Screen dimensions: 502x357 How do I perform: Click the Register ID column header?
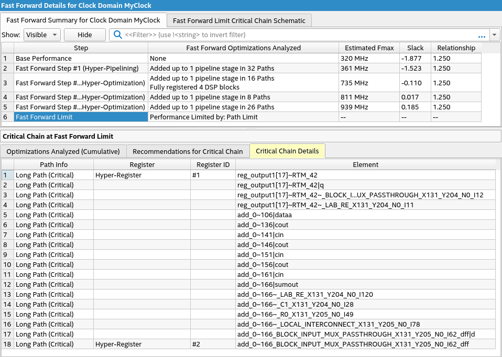click(x=212, y=164)
